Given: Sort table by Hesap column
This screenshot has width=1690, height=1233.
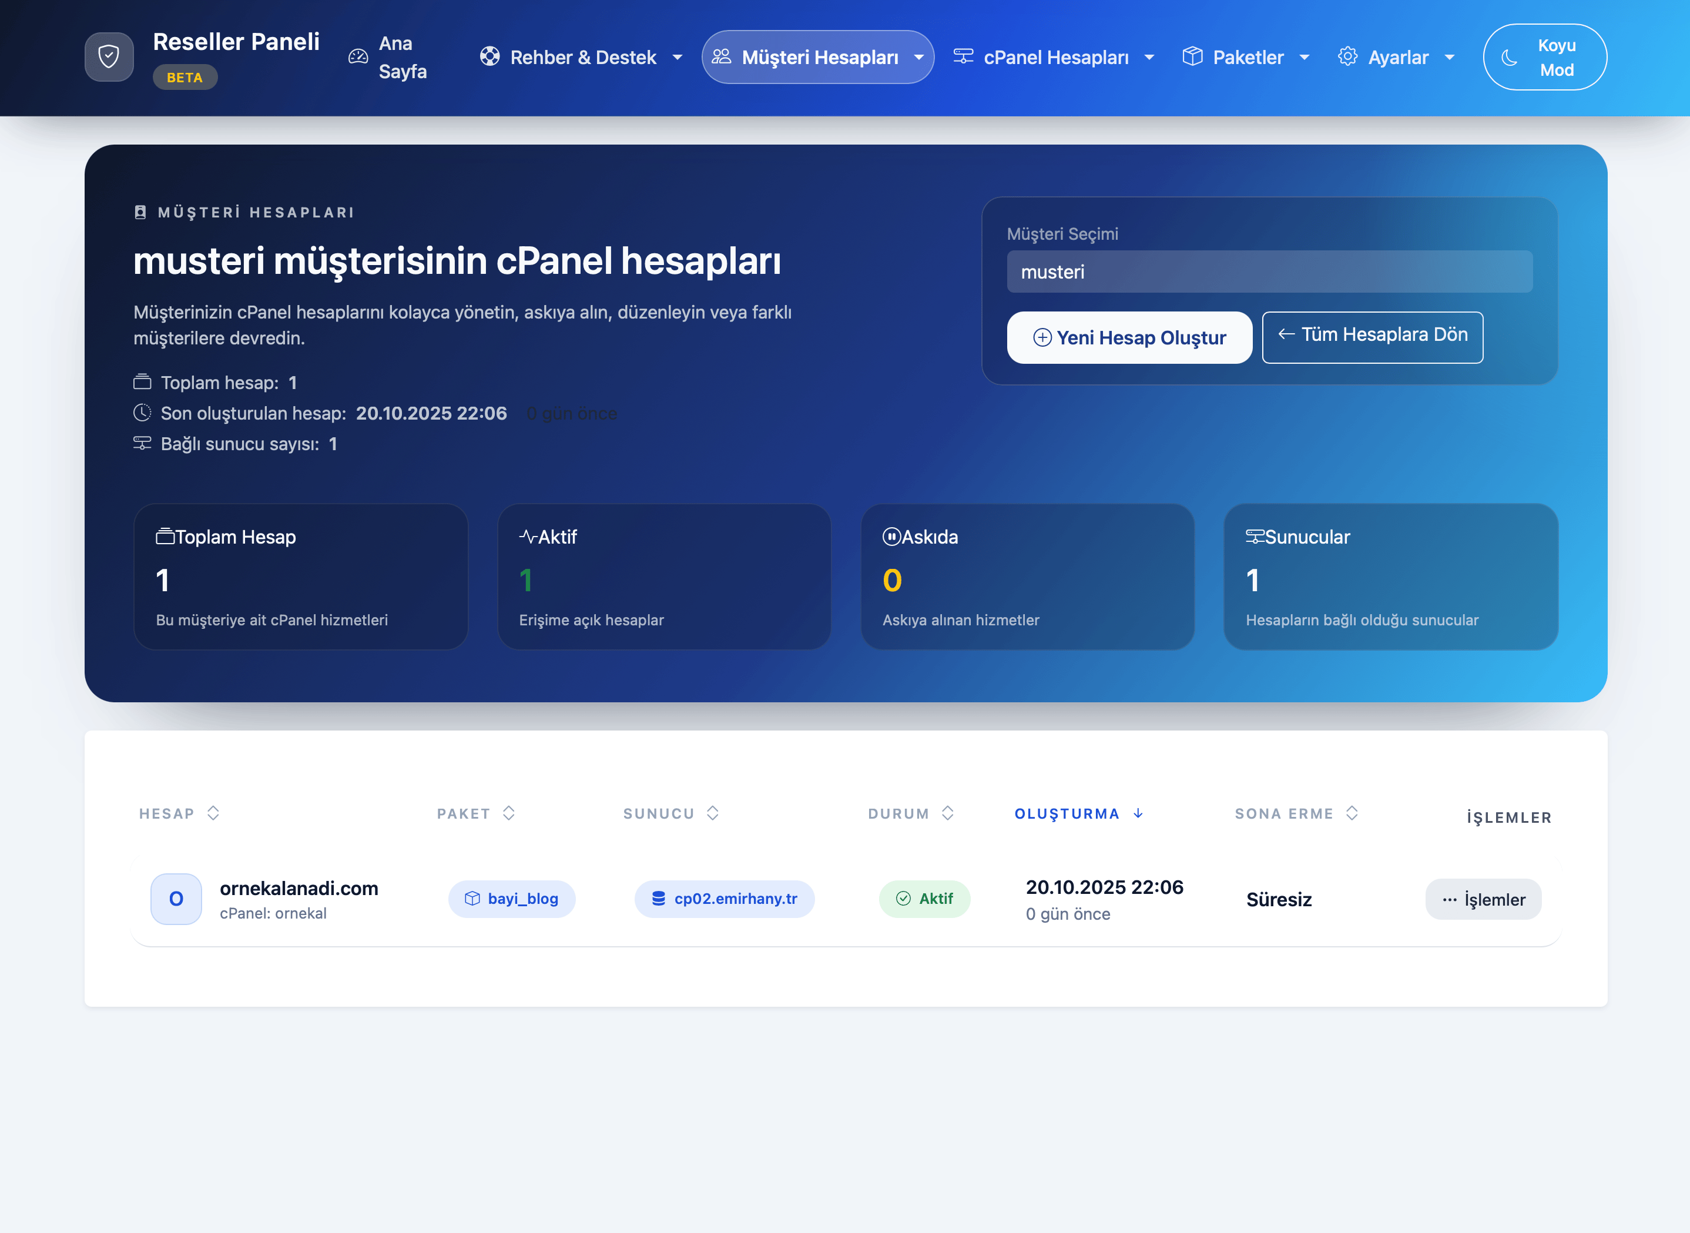Looking at the screenshot, I should click(179, 813).
